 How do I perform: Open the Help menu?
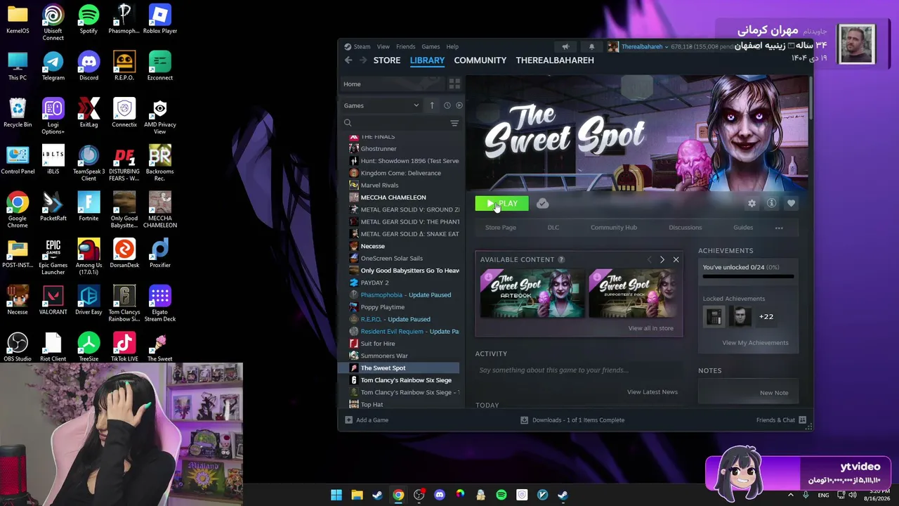452,47
